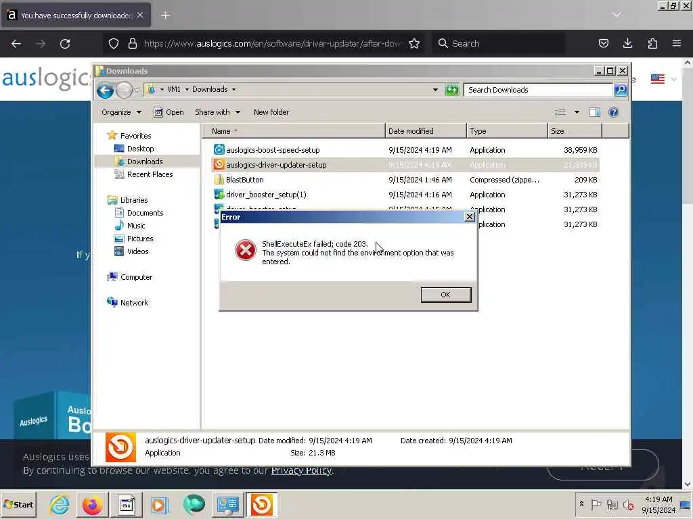This screenshot has height=519, width=693.
Task: Click Windows Start button
Action: tap(18, 505)
